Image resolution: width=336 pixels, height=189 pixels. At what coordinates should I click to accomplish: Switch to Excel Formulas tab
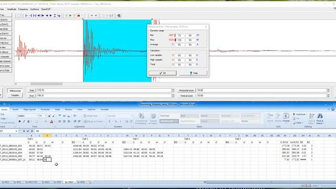45,110
